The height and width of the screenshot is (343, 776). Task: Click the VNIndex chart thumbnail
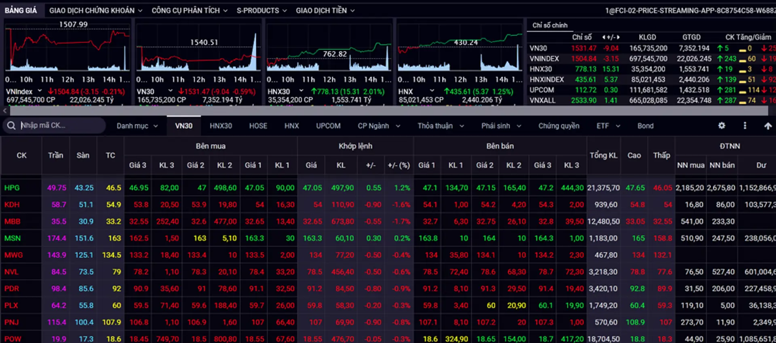coord(67,47)
